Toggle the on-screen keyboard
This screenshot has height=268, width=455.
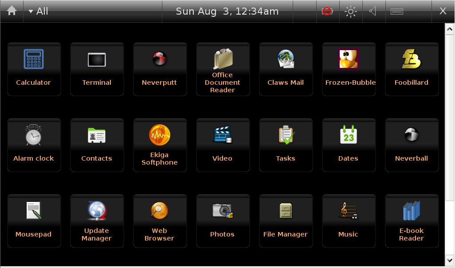[x=397, y=12]
